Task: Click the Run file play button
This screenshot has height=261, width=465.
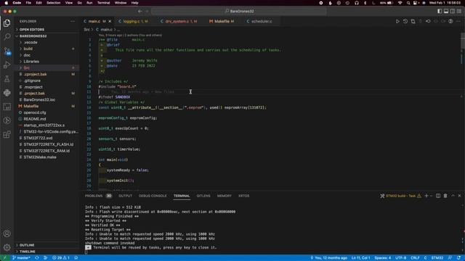Action: (397, 21)
